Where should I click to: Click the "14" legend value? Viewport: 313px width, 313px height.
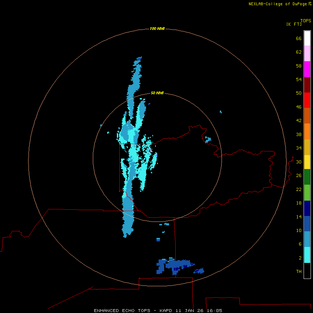pyautogui.click(x=299, y=217)
